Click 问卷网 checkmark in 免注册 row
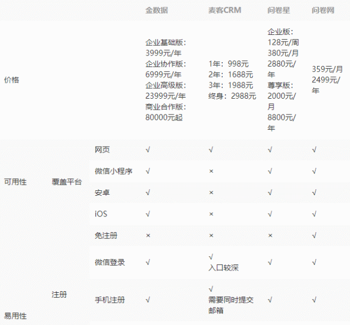 (x=315, y=236)
